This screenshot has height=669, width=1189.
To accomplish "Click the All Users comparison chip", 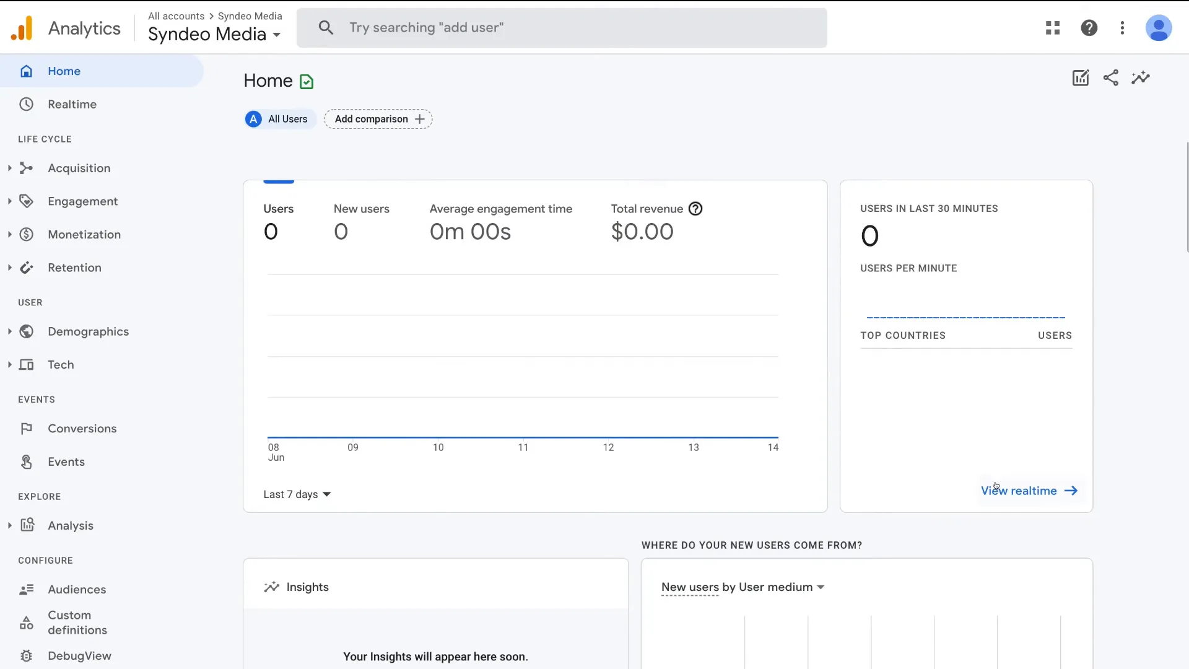I will [x=280, y=119].
